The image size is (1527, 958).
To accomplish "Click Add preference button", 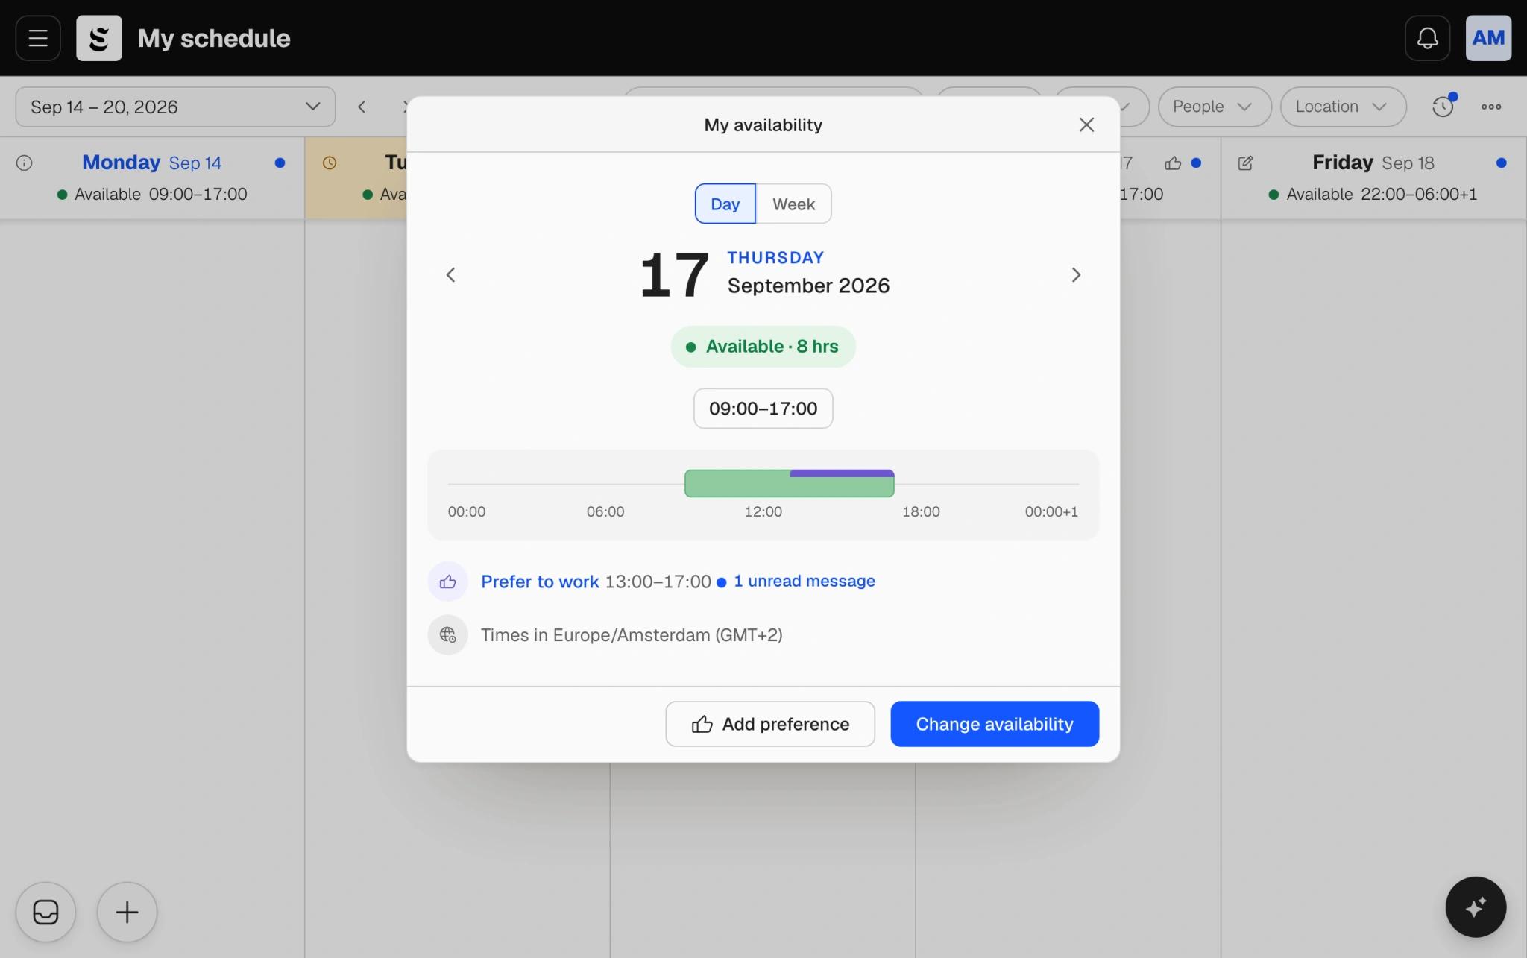I will point(770,724).
